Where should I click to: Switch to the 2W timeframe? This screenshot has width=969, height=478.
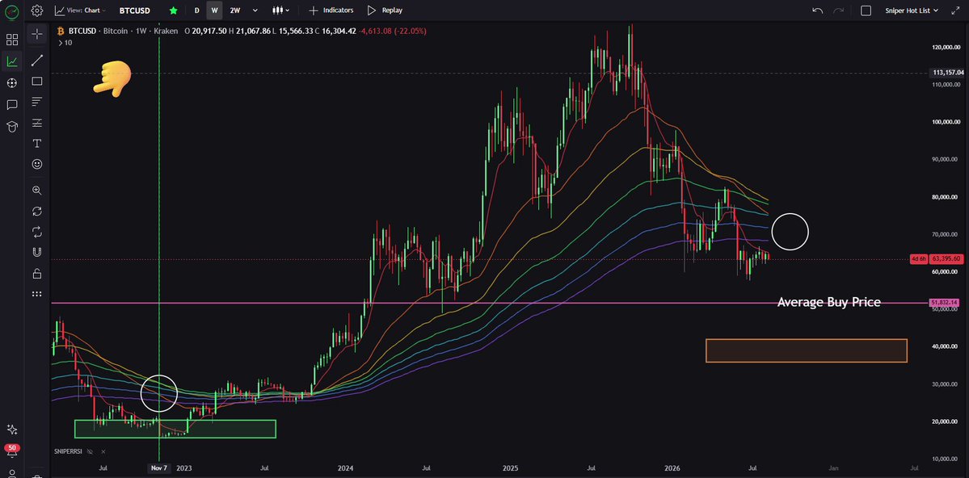tap(235, 10)
